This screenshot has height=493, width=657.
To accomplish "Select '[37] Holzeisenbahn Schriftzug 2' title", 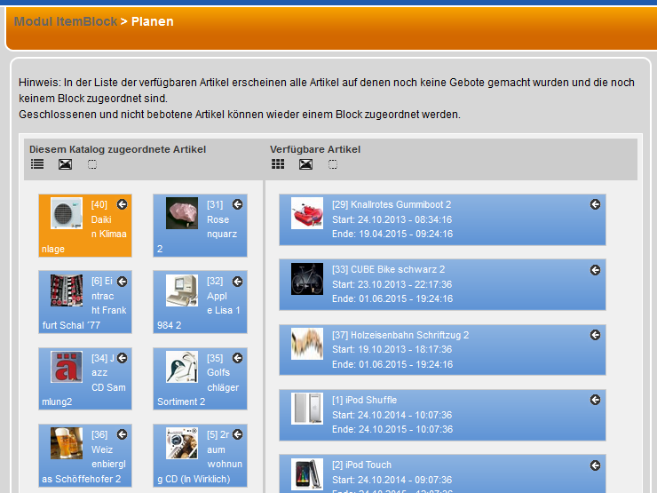I will click(400, 335).
